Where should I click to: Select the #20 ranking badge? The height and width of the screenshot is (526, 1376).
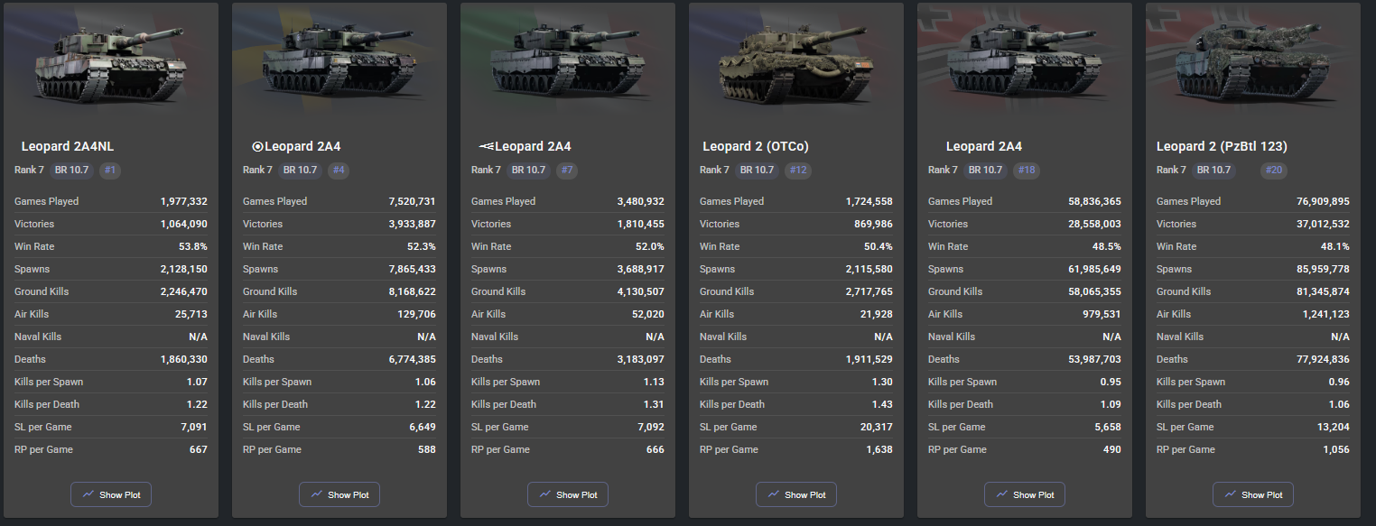[x=1273, y=170]
